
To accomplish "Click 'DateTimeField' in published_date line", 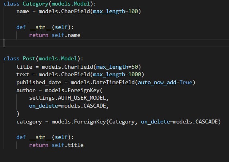I will click(114, 82).
